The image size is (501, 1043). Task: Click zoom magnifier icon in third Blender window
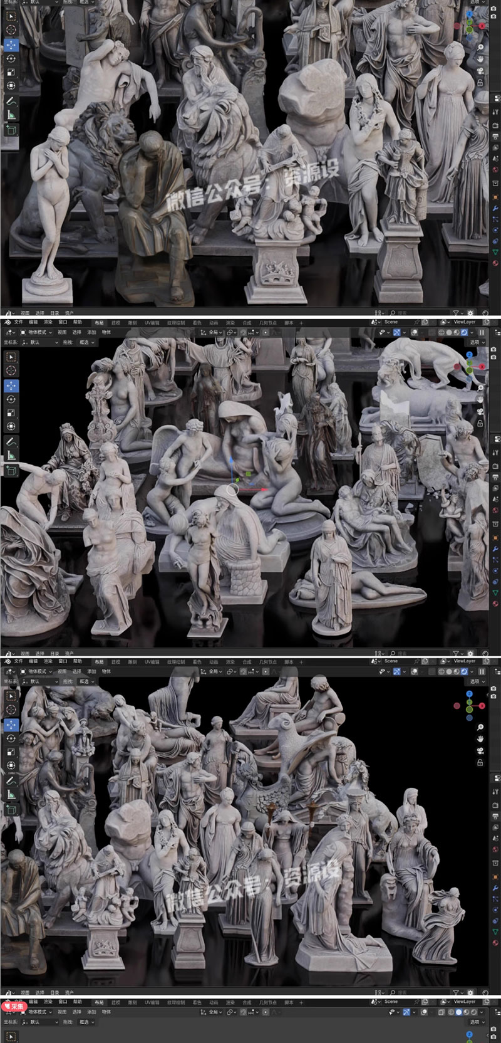(x=480, y=727)
